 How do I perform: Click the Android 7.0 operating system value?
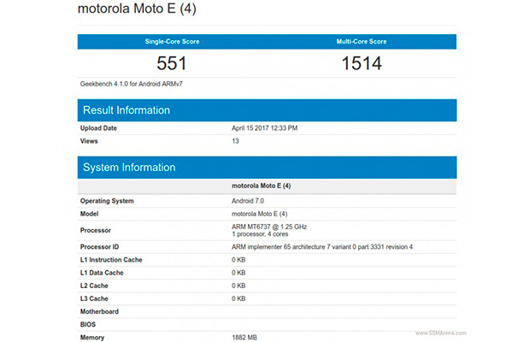(x=250, y=200)
